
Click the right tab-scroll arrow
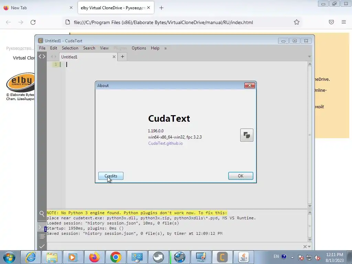point(55,57)
